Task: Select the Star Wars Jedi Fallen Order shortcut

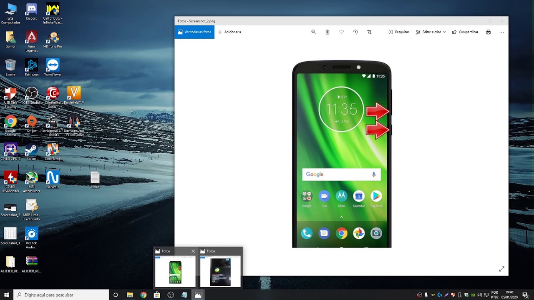Action: [74, 126]
